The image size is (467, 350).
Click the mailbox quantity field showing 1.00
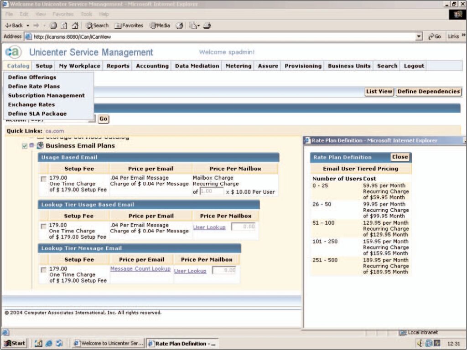[212, 191]
